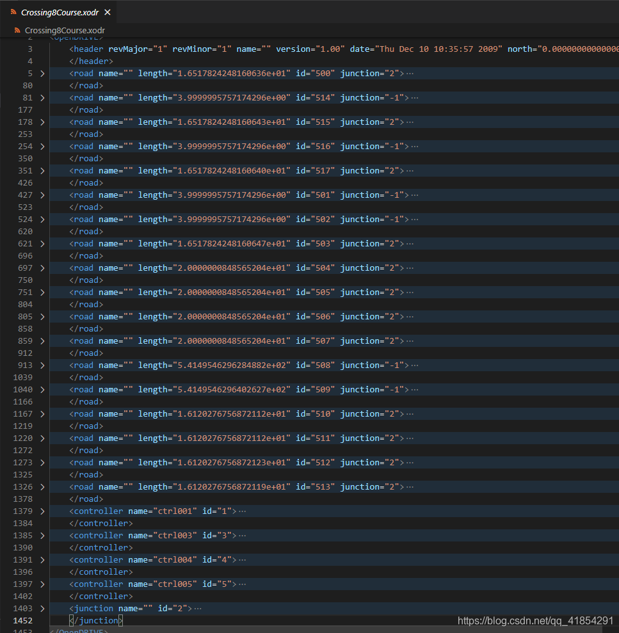
Task: Click line number 1452 in the gutter
Action: click(x=22, y=620)
